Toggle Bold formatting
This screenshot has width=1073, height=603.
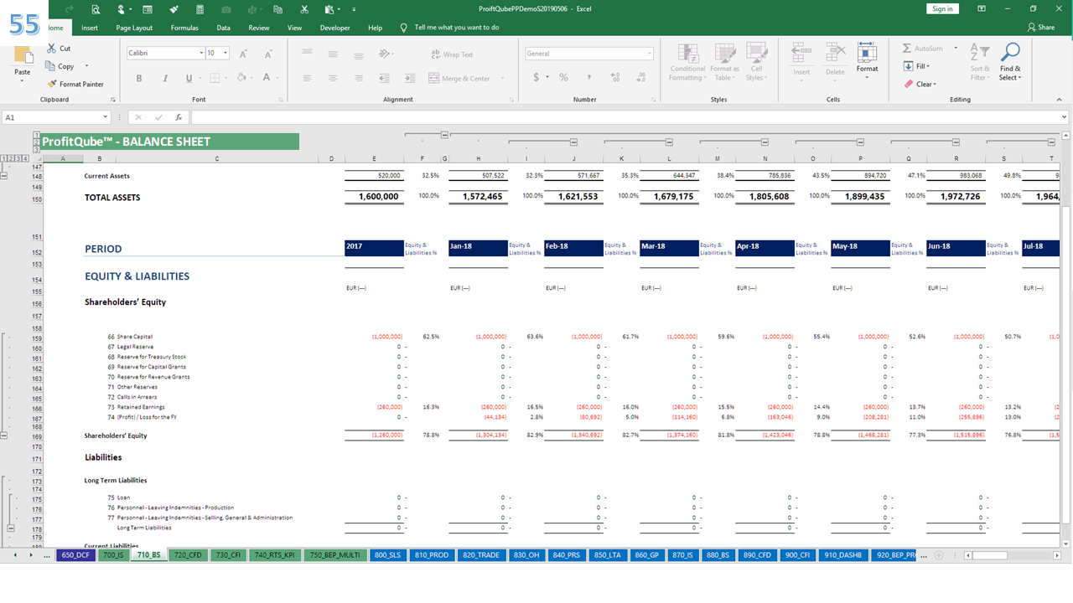click(x=139, y=78)
